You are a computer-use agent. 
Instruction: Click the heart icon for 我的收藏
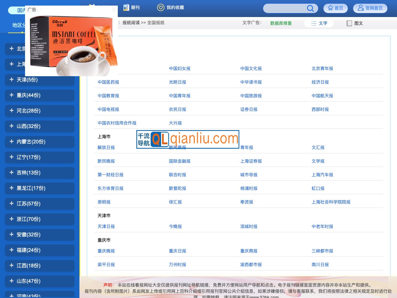(161, 7)
